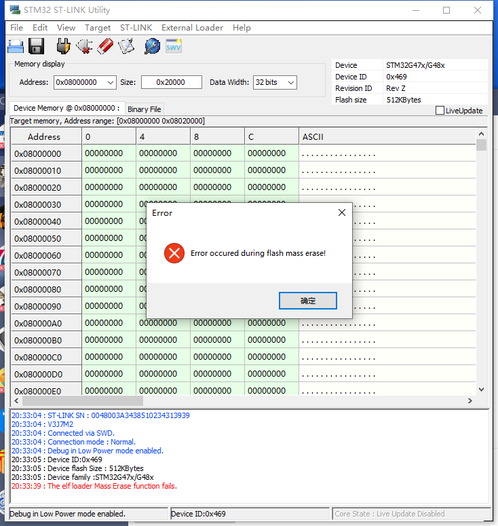Viewport: 498px width, 526px height.
Task: Click the Open file toolbar icon
Action: pos(16,46)
